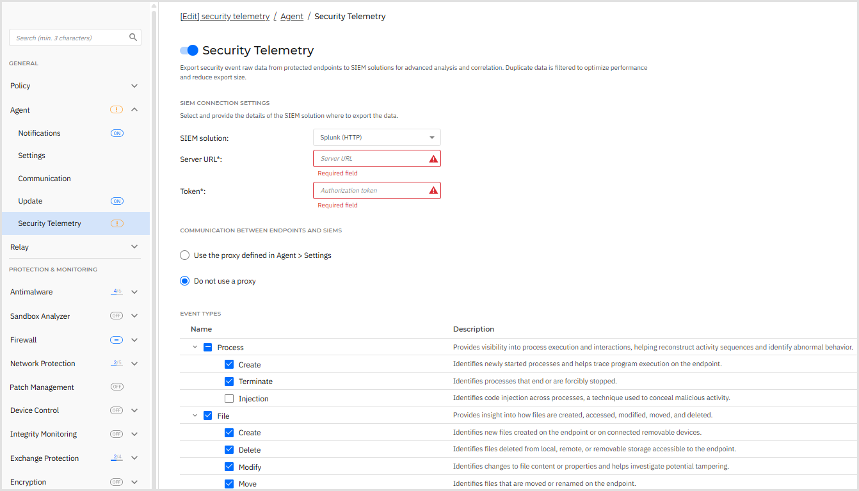Expand the Policy section chevron
This screenshot has height=491, width=859.
click(x=134, y=86)
